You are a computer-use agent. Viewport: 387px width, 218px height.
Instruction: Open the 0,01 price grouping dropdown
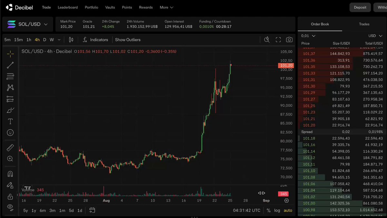click(x=308, y=36)
